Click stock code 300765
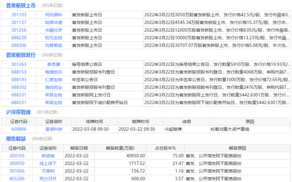Viewport: 292px width, 182px height. pos(17,156)
